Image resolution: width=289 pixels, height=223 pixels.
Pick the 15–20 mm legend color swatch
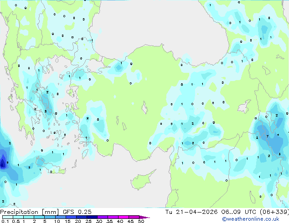[x=71, y=217]
